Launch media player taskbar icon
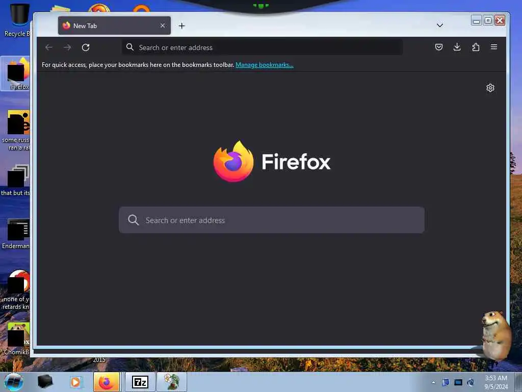The width and height of the screenshot is (522, 392). (x=75, y=382)
